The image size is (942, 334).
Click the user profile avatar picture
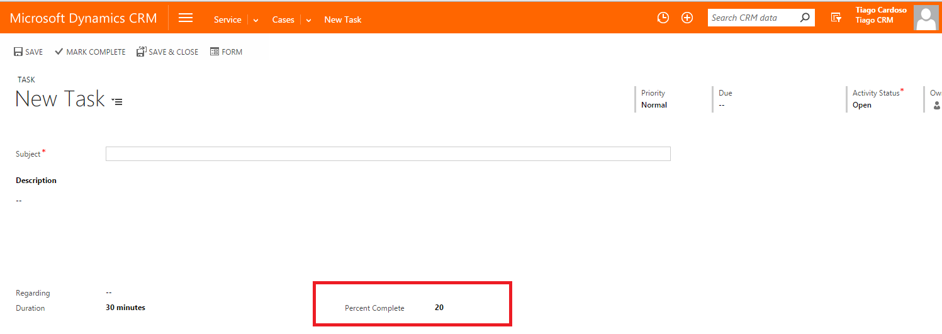tap(926, 18)
